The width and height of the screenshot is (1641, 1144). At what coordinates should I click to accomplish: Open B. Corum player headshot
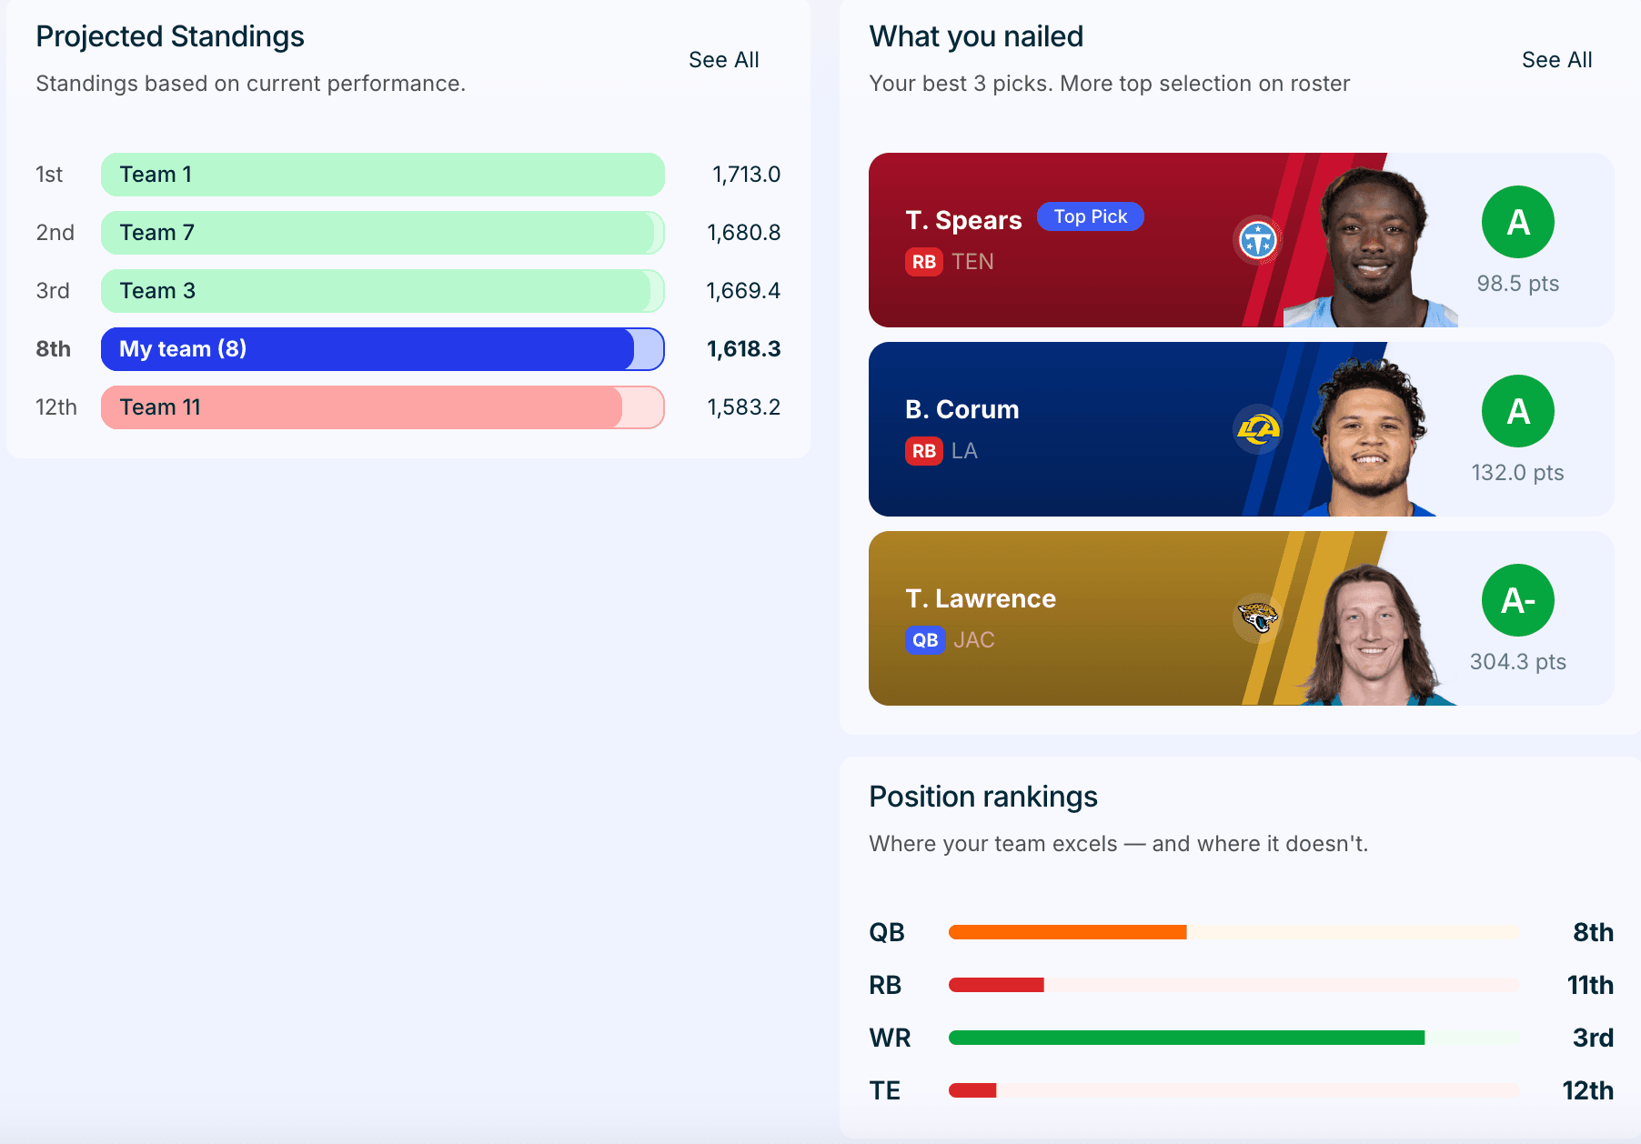[x=1367, y=437]
